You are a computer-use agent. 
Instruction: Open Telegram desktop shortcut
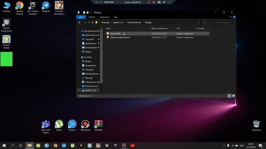click(46, 7)
